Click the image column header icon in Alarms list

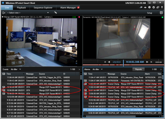click(85, 74)
